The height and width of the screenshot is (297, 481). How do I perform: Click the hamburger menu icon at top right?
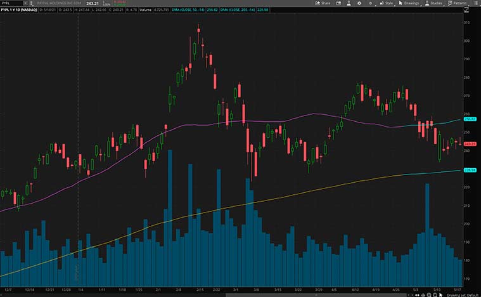[x=477, y=3]
